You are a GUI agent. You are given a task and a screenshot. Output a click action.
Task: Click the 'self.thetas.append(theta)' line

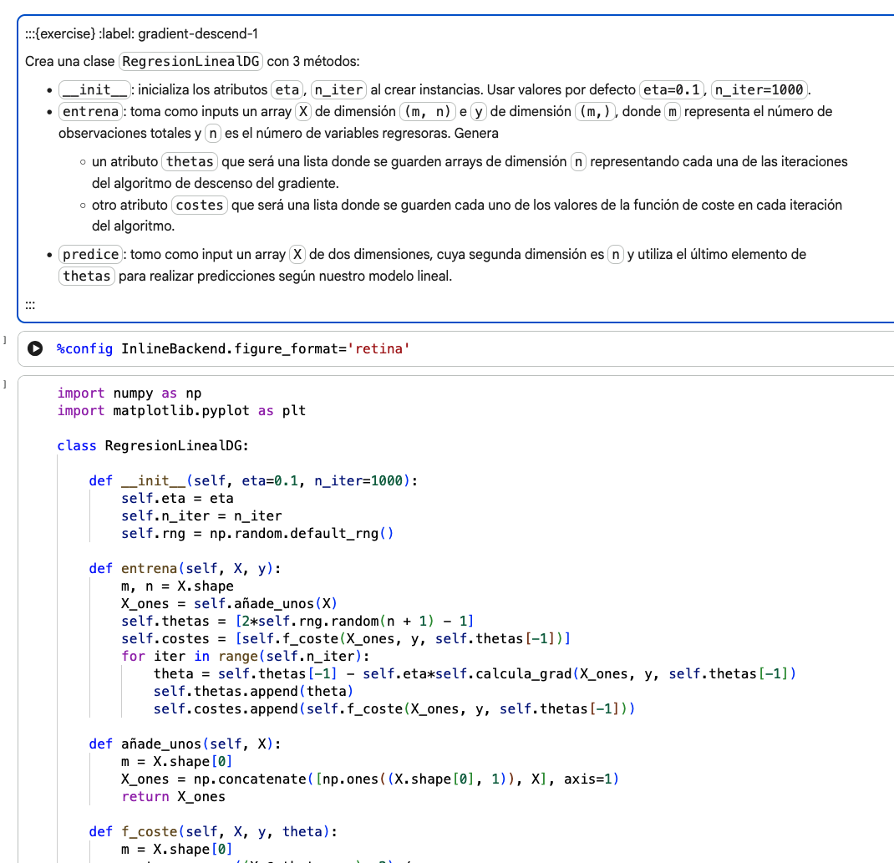click(x=253, y=692)
